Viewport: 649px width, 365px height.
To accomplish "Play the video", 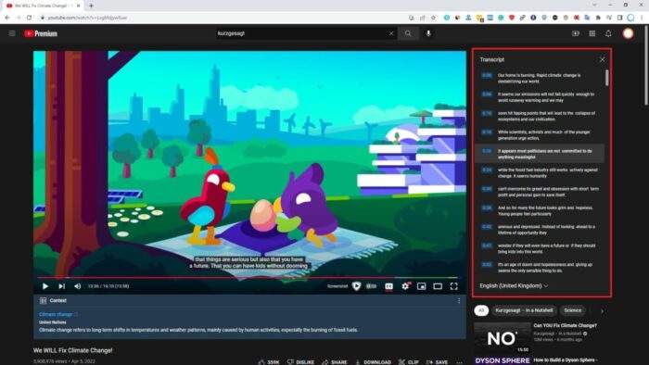I will [45, 286].
